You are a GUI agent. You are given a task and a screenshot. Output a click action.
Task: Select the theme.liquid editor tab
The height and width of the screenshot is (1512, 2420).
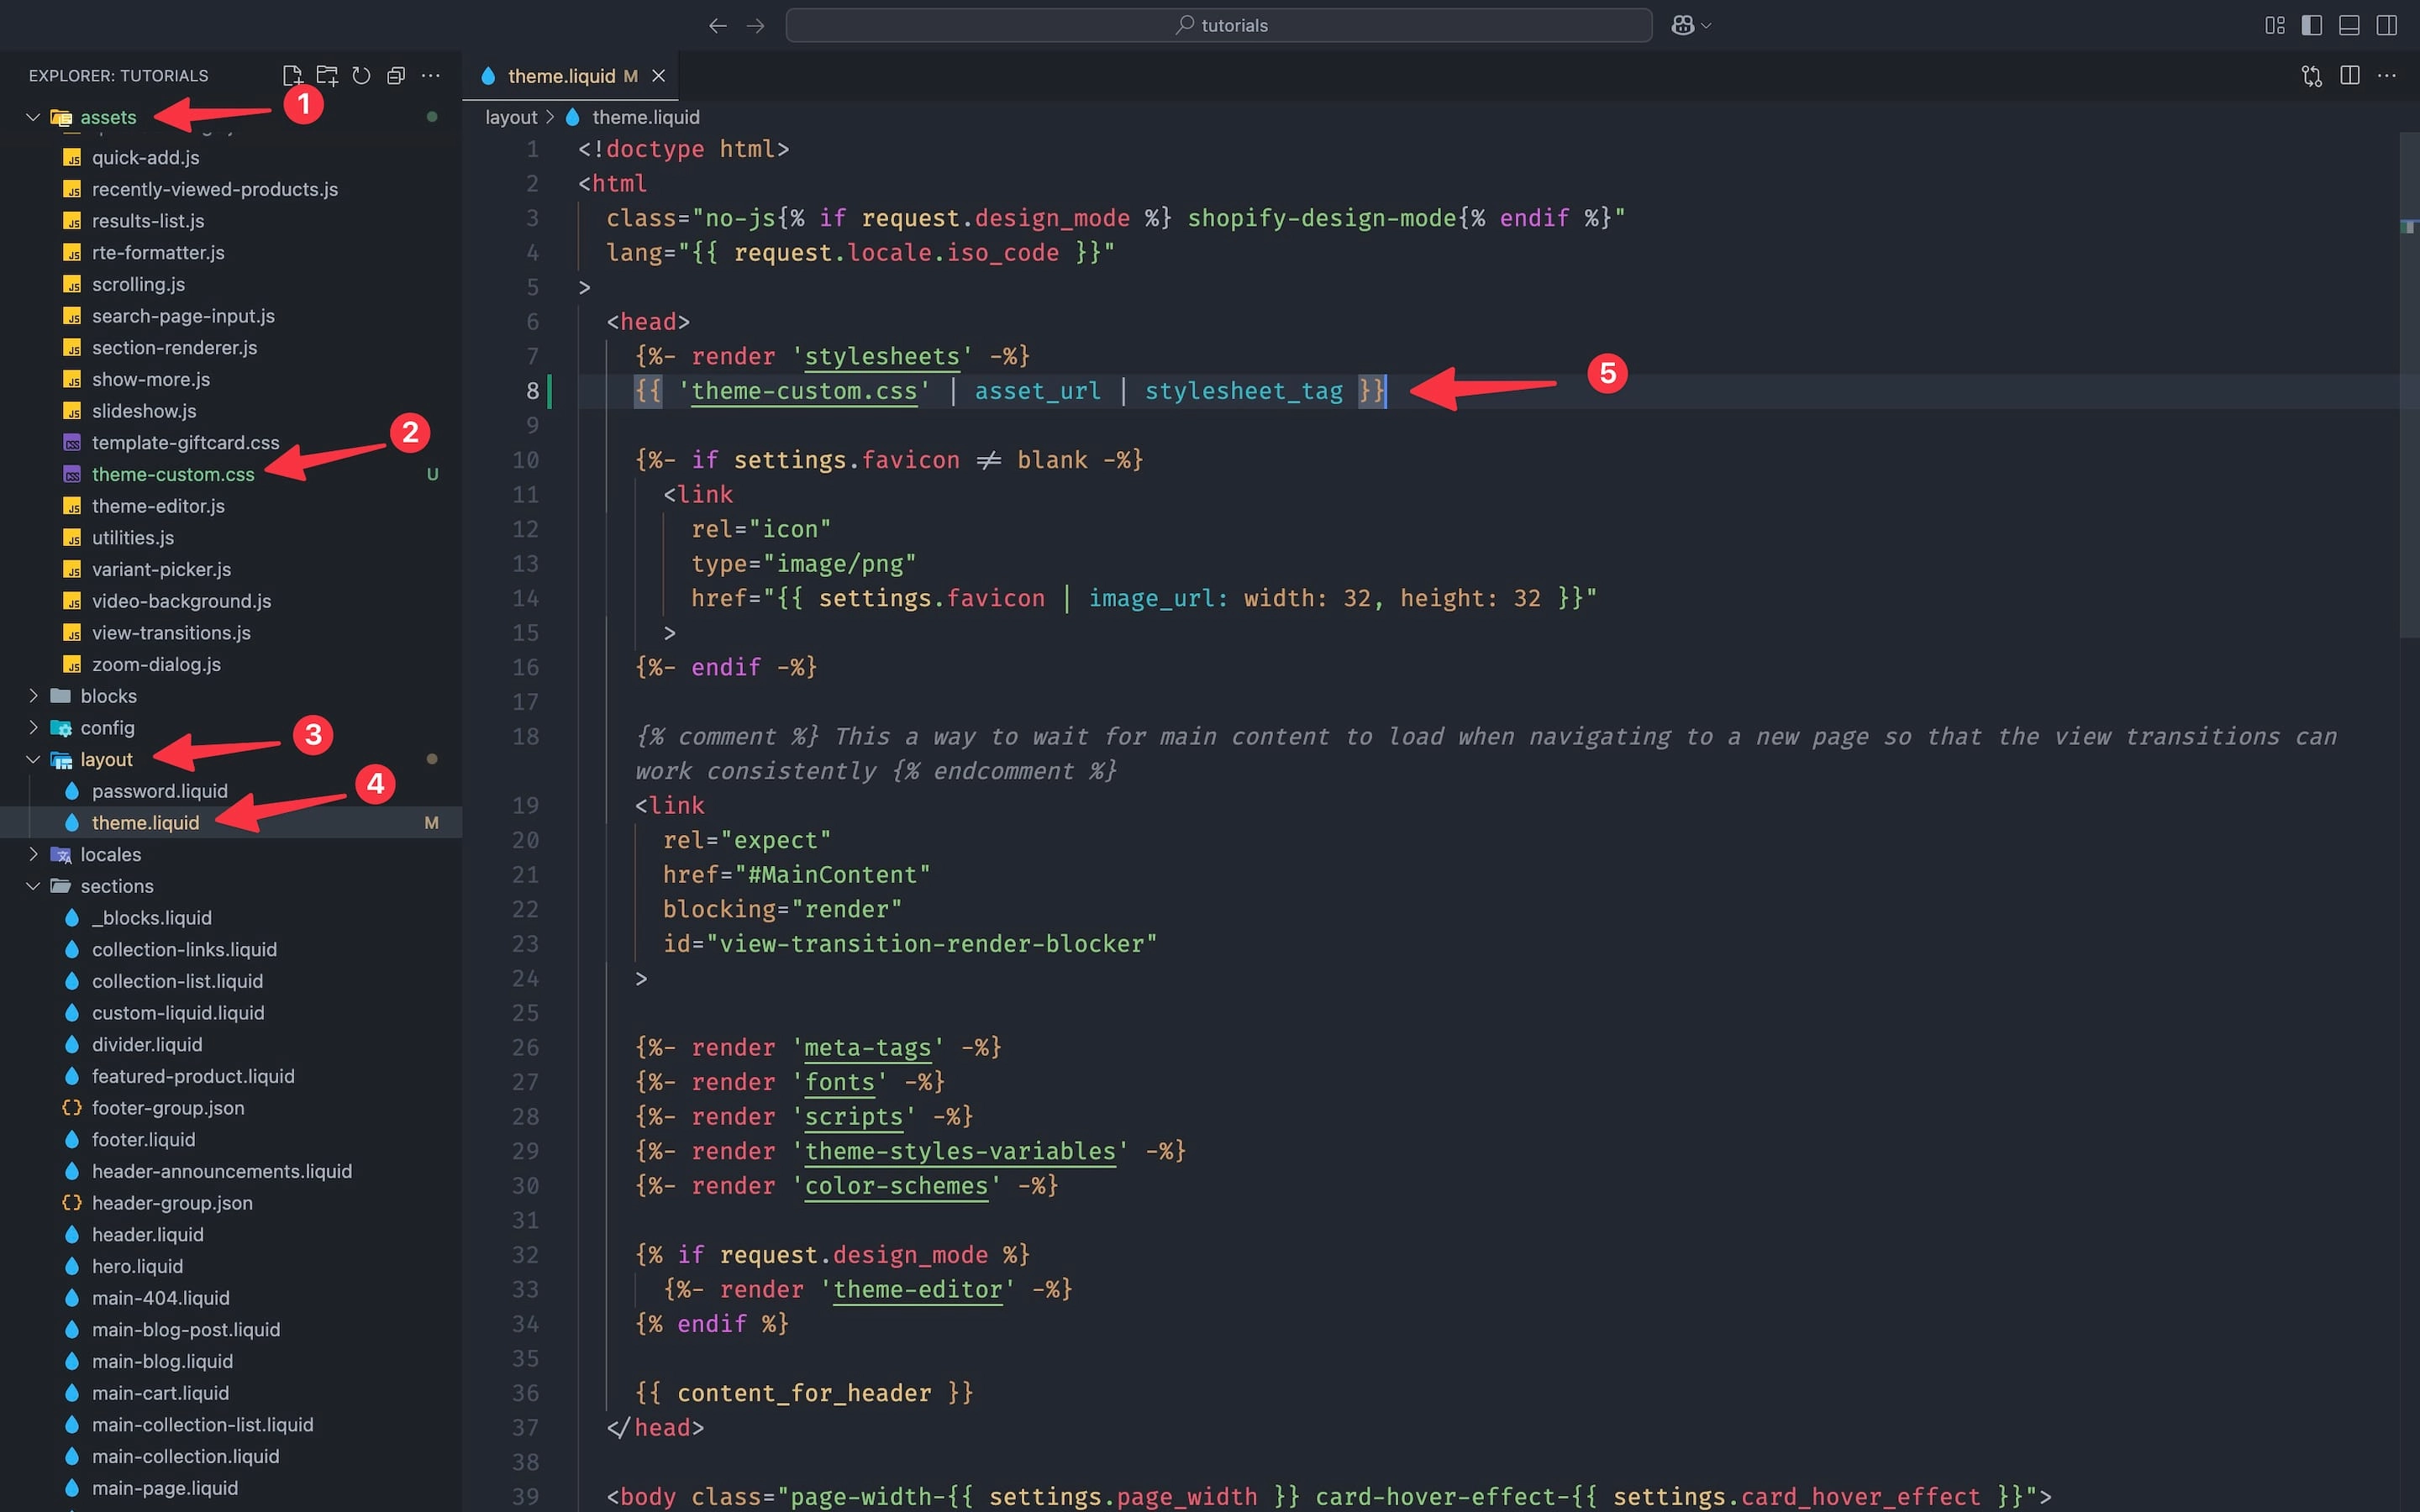point(570,76)
